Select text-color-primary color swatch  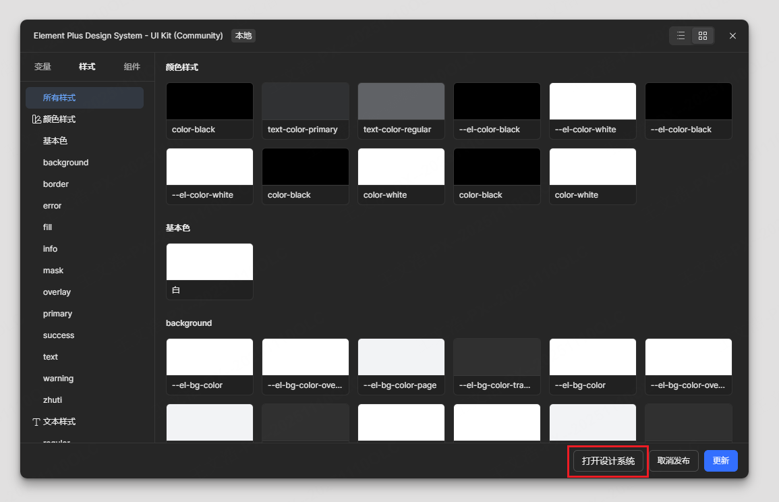coord(305,111)
